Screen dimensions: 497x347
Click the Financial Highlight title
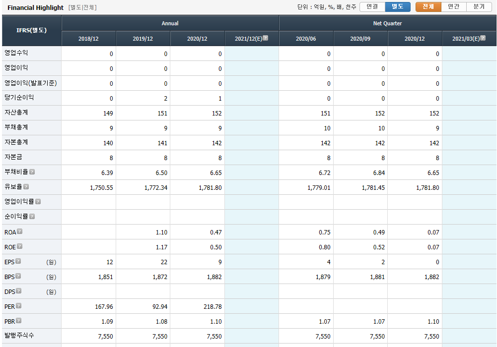pyautogui.click(x=36, y=7)
